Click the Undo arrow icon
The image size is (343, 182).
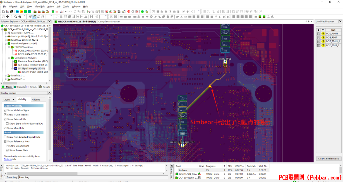tap(67, 12)
